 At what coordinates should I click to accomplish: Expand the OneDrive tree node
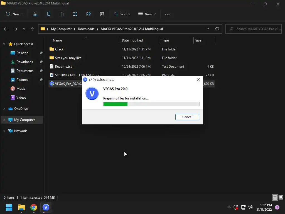(x=4, y=109)
